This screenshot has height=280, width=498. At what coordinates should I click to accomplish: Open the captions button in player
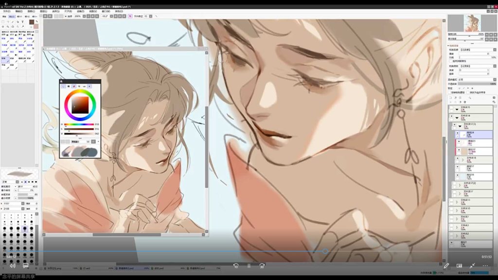pos(26,266)
